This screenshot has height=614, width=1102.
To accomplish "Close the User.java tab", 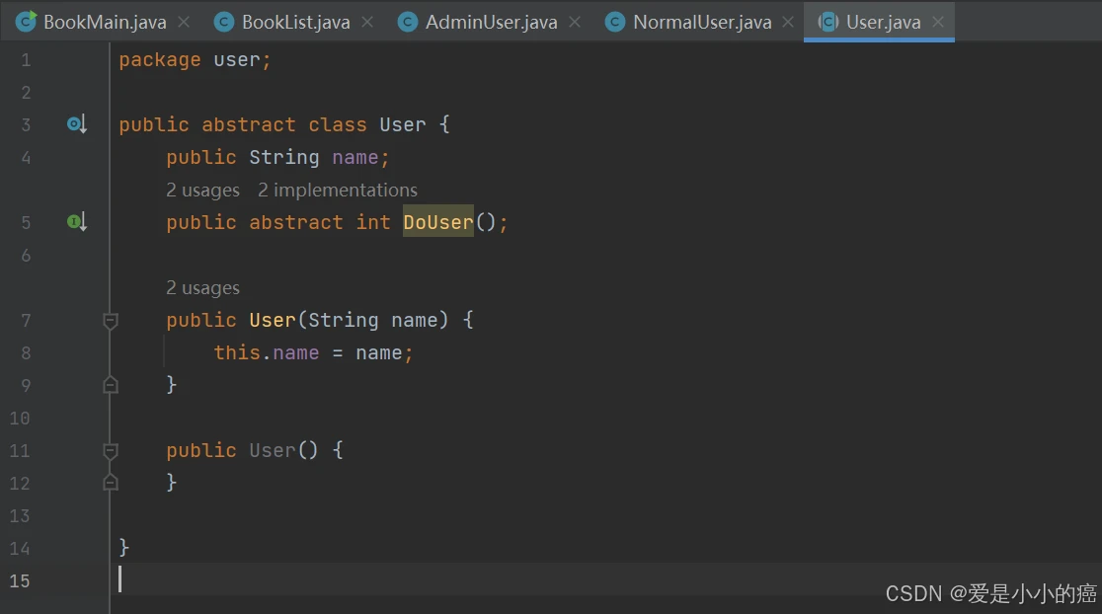I will click(x=938, y=22).
